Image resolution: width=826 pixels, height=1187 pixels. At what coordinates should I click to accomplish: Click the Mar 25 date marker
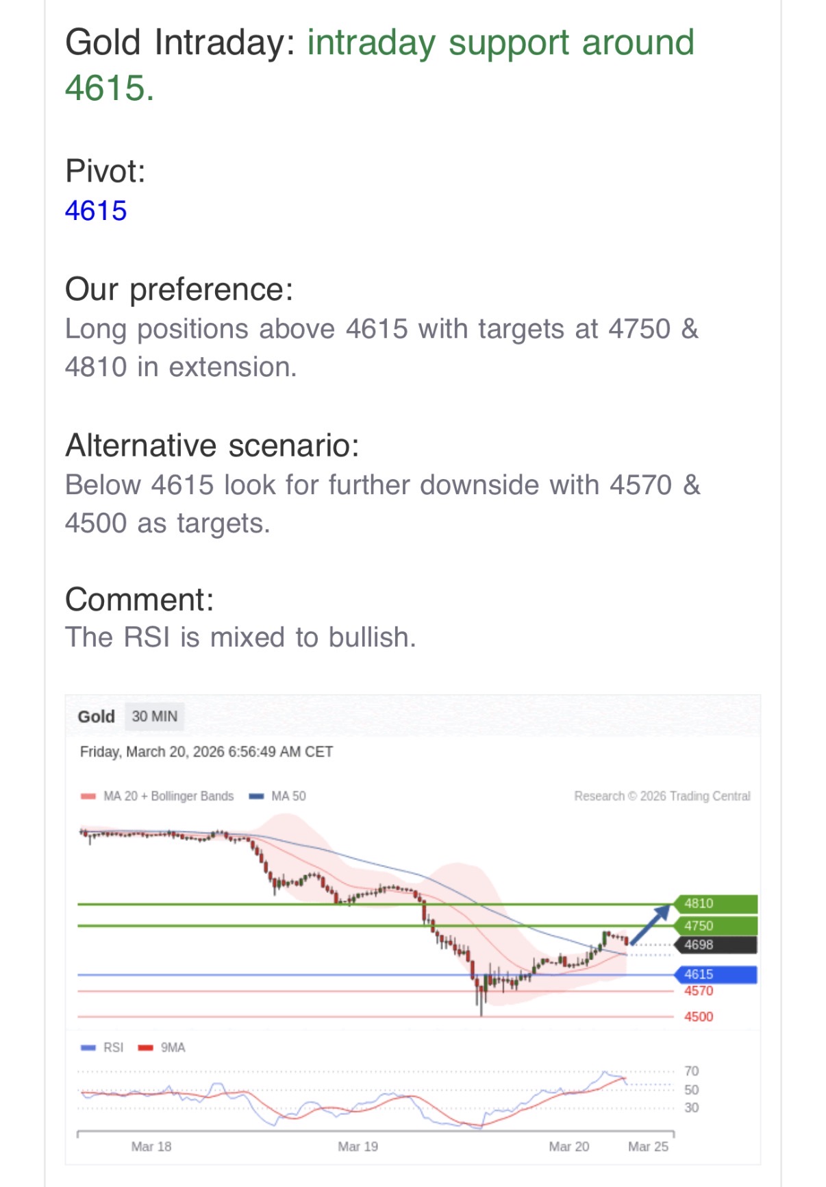point(648,1147)
